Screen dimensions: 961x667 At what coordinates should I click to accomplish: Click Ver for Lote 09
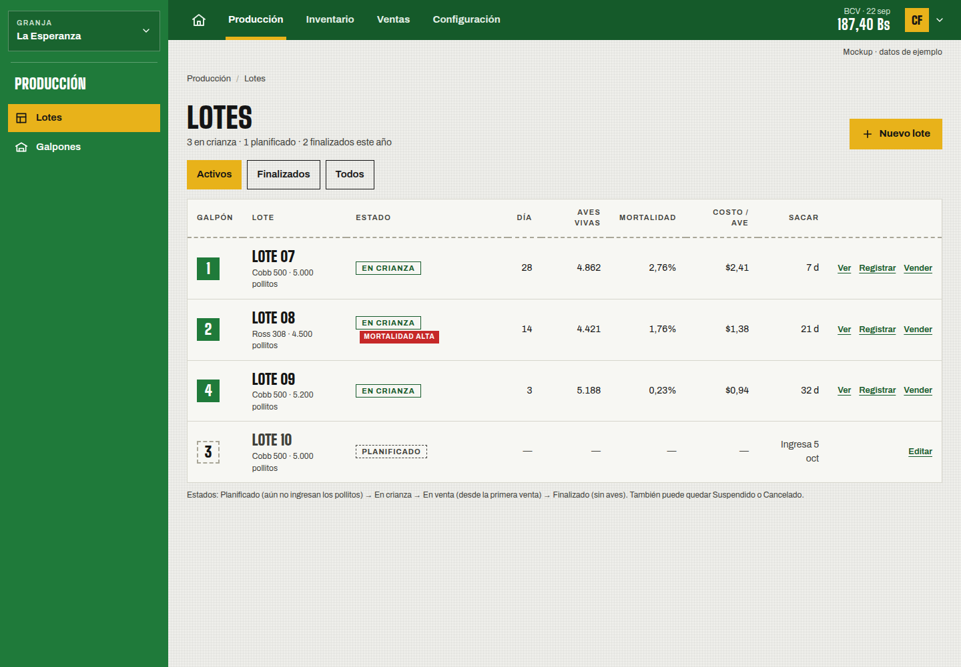[x=844, y=390]
